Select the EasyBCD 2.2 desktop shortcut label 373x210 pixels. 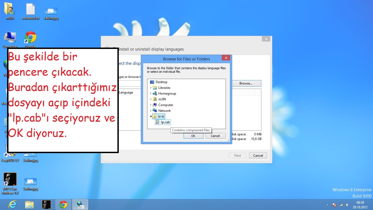coord(10,161)
